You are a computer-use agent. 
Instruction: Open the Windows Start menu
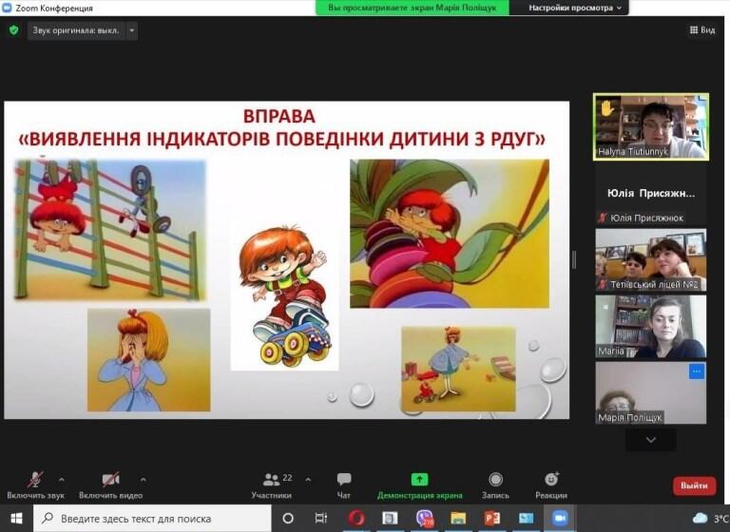16,518
